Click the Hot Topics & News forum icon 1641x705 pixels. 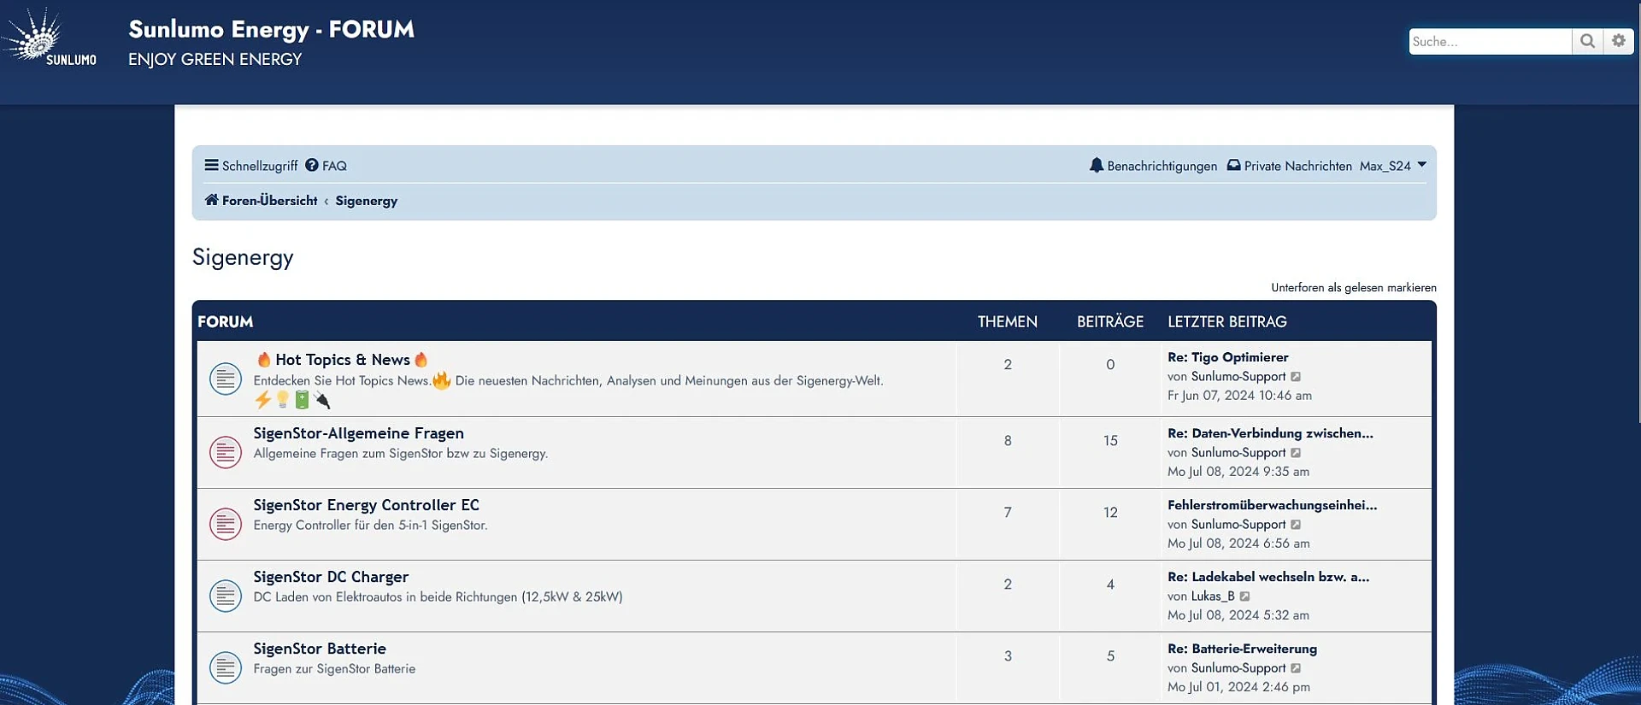pos(226,379)
